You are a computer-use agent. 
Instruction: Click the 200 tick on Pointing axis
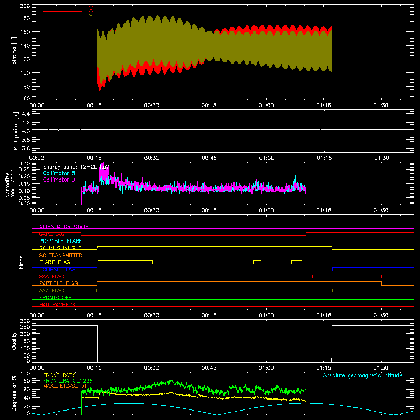coord(25,6)
